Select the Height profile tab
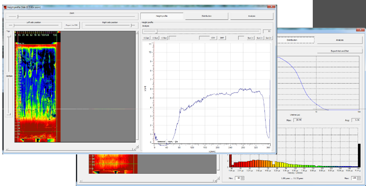The image size is (366, 186). pyautogui.click(x=162, y=16)
